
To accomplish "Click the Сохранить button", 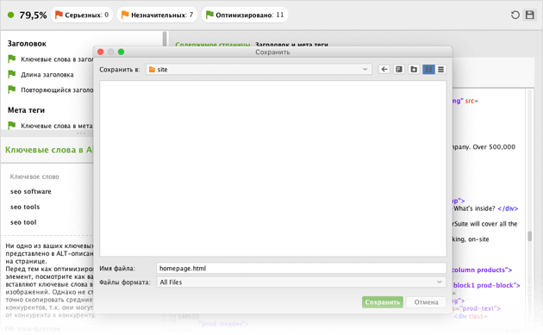I will (x=383, y=302).
